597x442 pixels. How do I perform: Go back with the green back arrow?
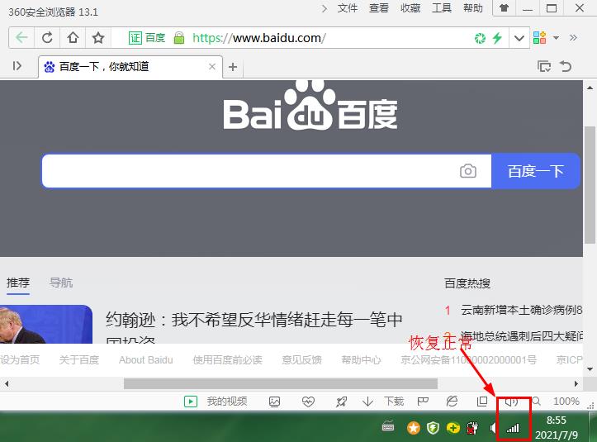tap(21, 38)
